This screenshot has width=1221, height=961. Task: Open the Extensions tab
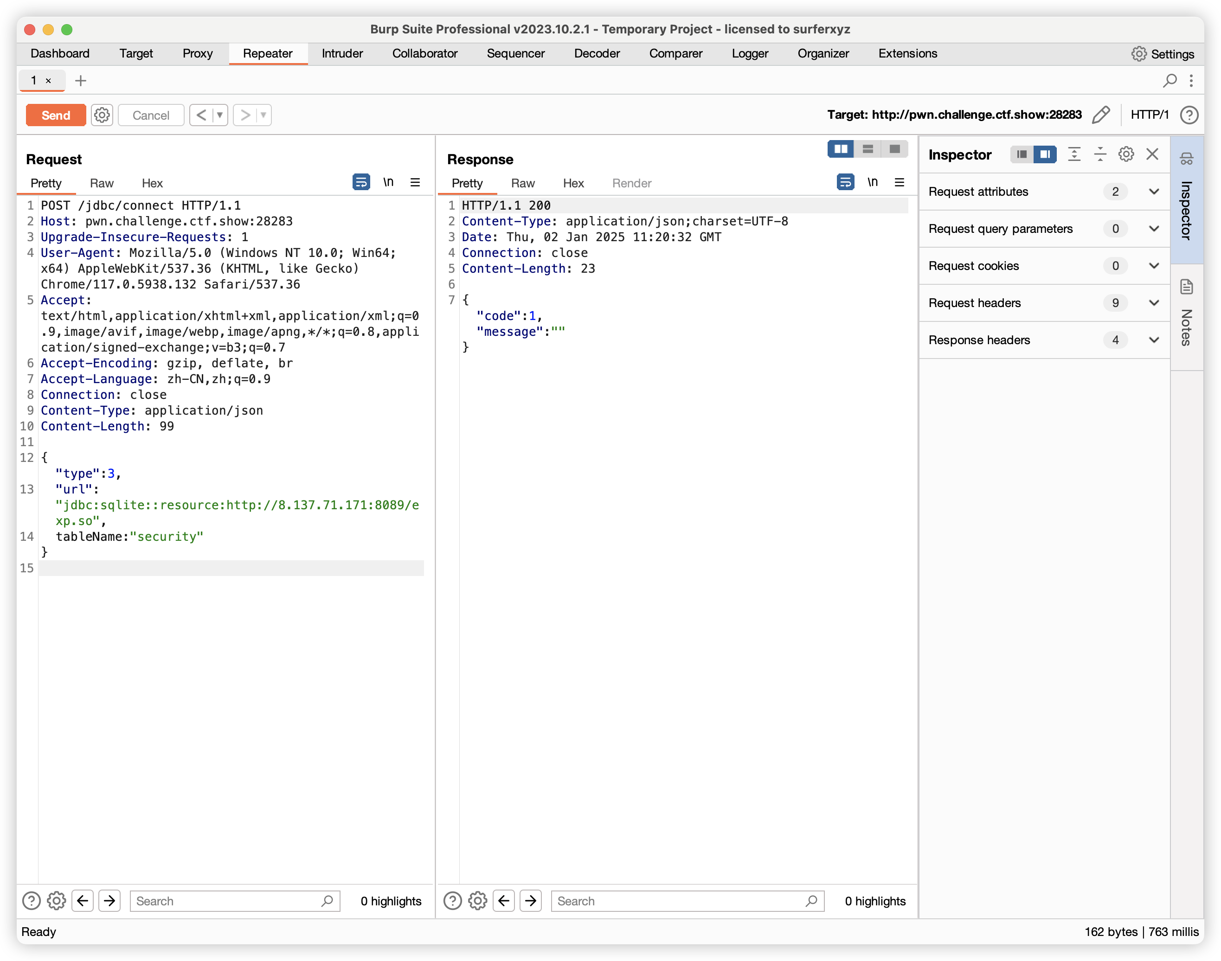coord(907,53)
